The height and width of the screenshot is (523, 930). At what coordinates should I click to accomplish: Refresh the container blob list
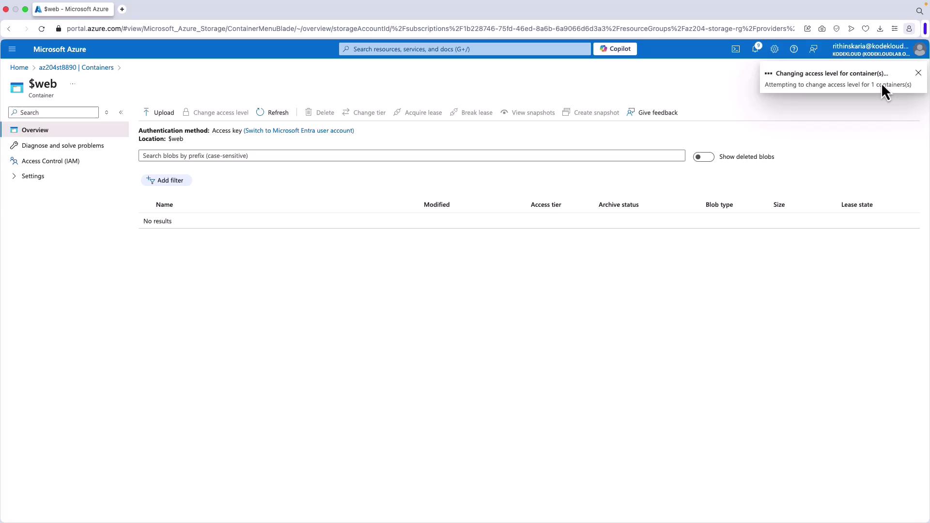pyautogui.click(x=272, y=112)
